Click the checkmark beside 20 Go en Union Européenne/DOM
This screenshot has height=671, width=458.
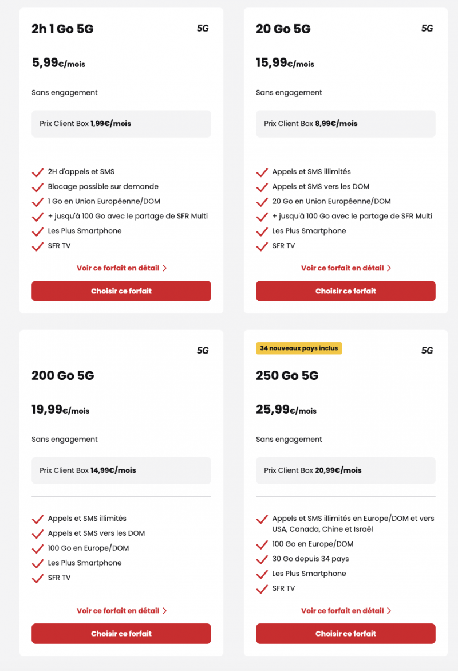click(x=262, y=202)
